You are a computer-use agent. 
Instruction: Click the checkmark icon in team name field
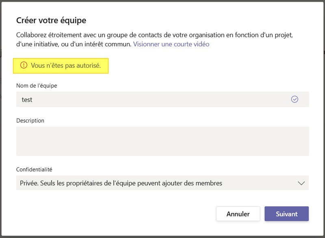[x=295, y=99]
